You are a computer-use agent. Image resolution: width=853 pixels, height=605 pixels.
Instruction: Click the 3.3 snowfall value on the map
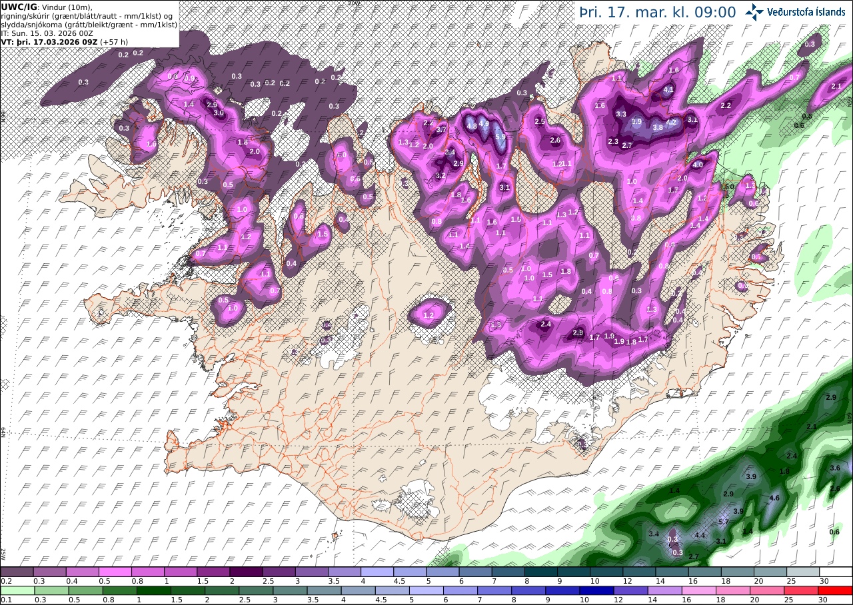coord(621,115)
